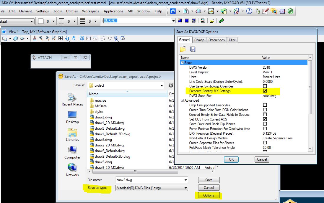Screen dimensions: 324x203
Task: Click the Update View brush icon
Action: 35,38
